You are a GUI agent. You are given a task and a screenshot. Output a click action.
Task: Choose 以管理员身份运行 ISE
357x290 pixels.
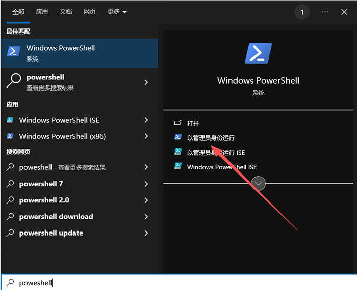(216, 153)
